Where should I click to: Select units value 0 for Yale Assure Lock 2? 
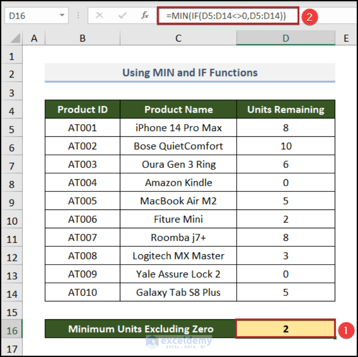point(286,274)
